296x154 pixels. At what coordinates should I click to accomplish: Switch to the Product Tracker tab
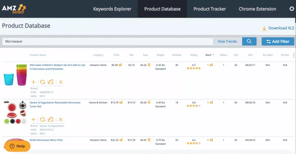tap(210, 9)
